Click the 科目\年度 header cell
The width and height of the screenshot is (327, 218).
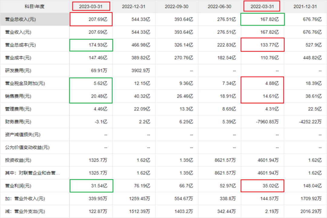(35, 6)
